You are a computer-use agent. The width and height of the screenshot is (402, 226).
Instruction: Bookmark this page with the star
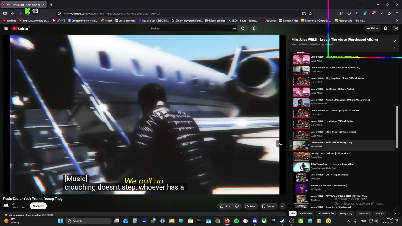point(310,13)
